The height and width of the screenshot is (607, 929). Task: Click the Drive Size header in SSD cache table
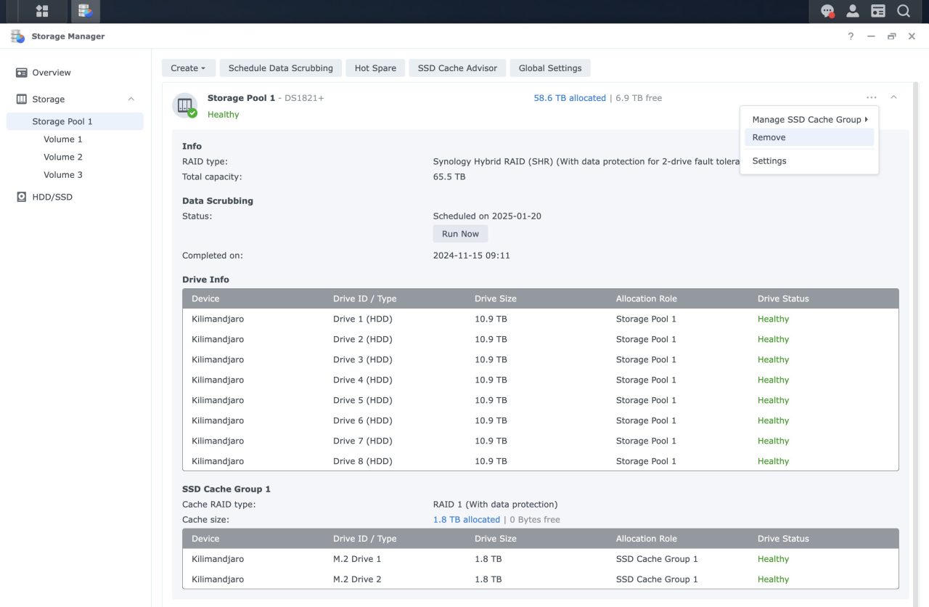coord(496,539)
